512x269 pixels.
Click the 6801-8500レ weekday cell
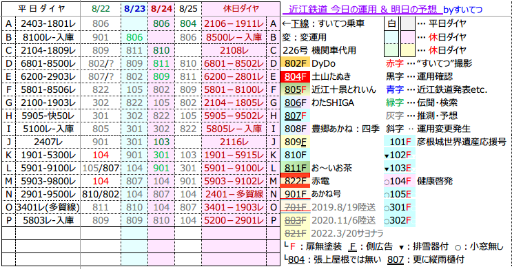[48, 63]
